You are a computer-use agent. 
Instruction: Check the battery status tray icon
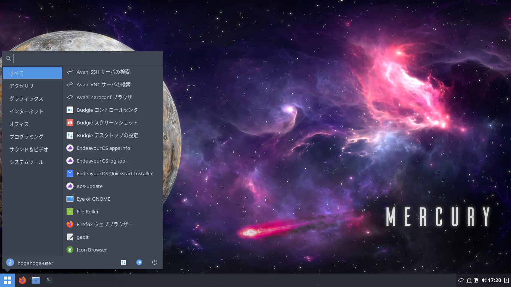pos(476,280)
